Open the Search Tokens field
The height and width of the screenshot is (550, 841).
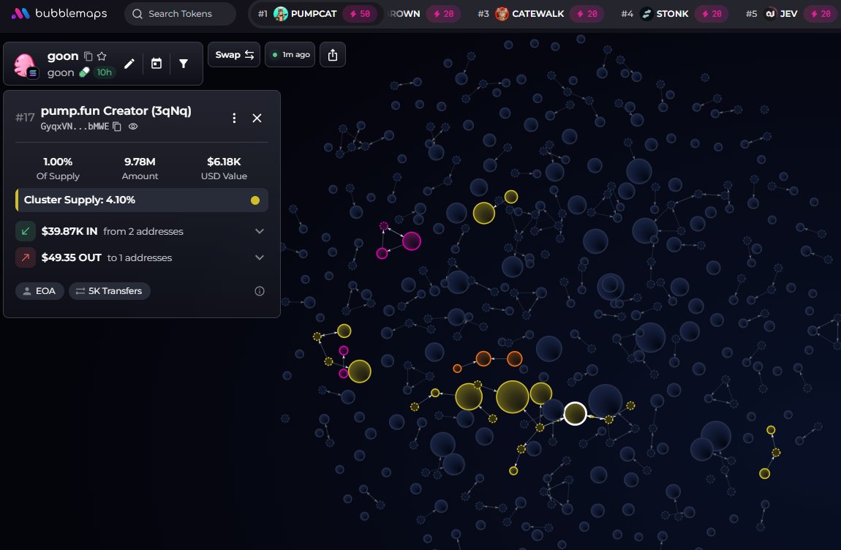(180, 14)
